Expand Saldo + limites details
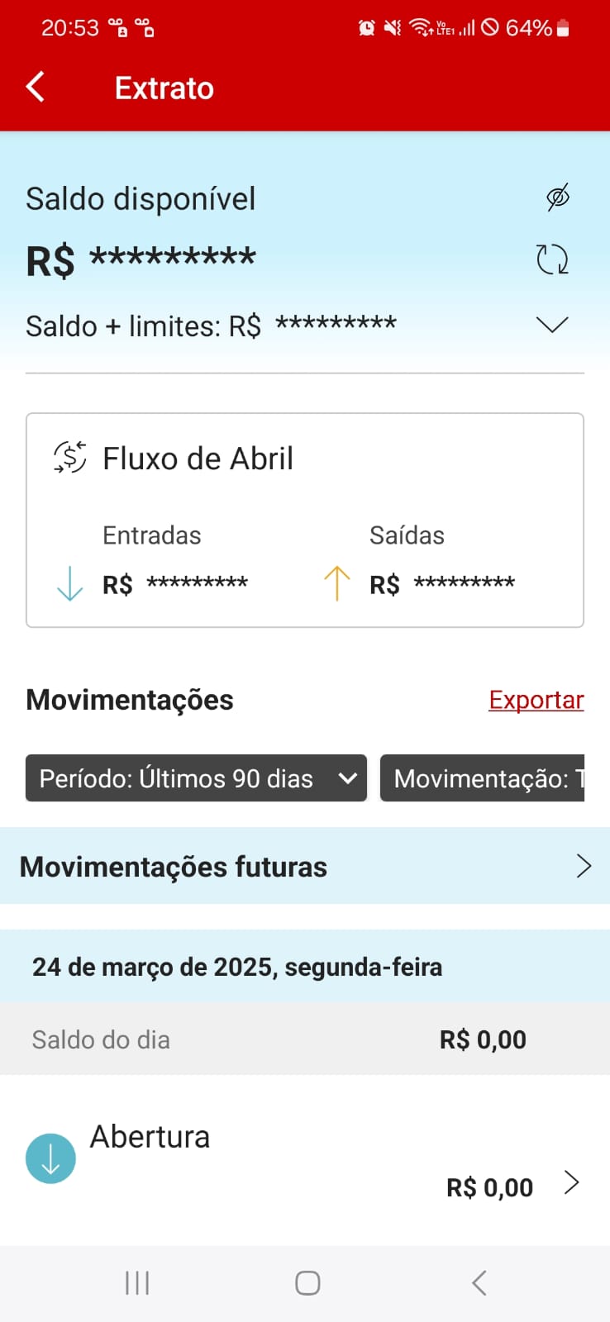This screenshot has height=1322, width=610. (x=552, y=325)
